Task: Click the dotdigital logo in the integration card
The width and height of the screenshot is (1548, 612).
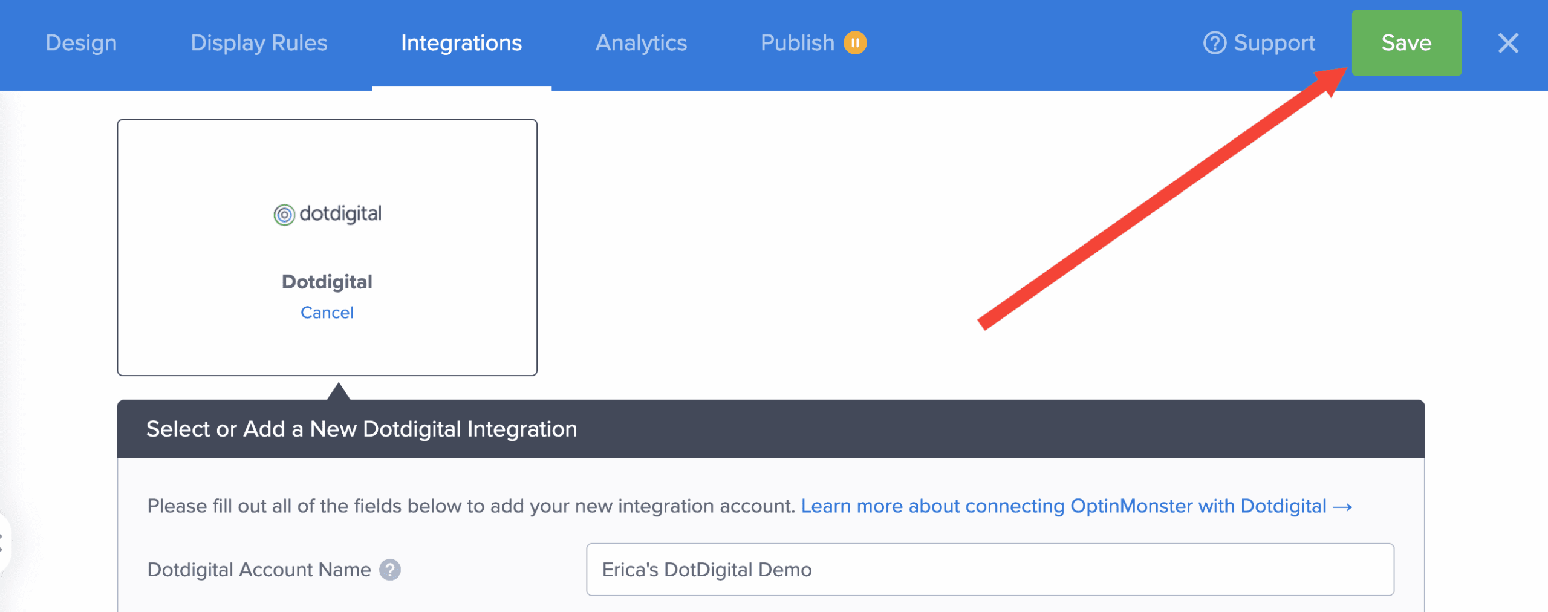Action: pyautogui.click(x=327, y=214)
